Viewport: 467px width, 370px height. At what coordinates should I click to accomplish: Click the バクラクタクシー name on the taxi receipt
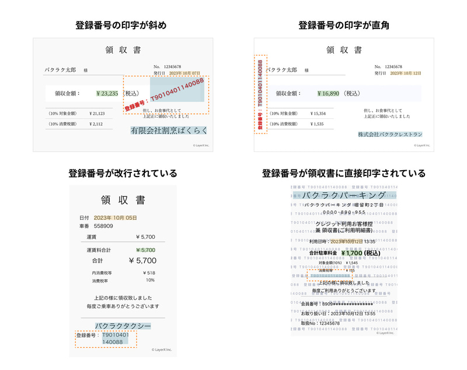pyautogui.click(x=123, y=326)
